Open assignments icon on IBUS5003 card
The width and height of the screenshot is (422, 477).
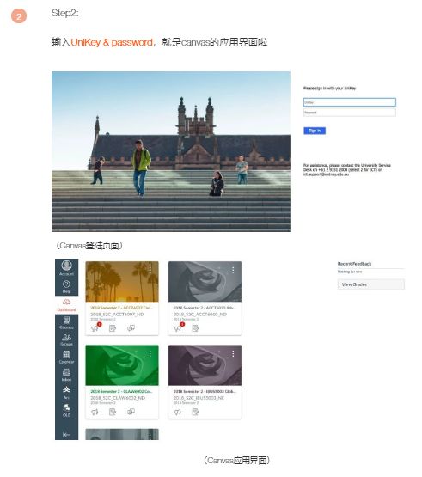[x=196, y=412]
